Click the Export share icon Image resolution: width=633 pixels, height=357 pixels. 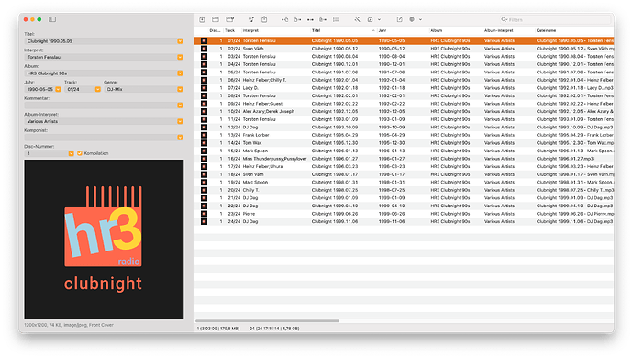tap(264, 19)
